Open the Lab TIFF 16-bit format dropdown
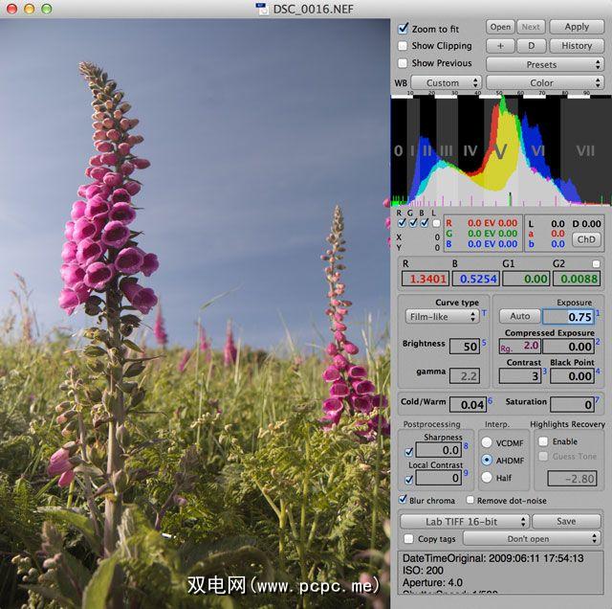The height and width of the screenshot is (609, 612). (464, 522)
